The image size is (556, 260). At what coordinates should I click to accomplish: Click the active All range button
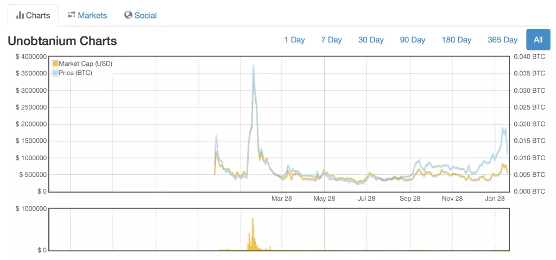(x=538, y=40)
